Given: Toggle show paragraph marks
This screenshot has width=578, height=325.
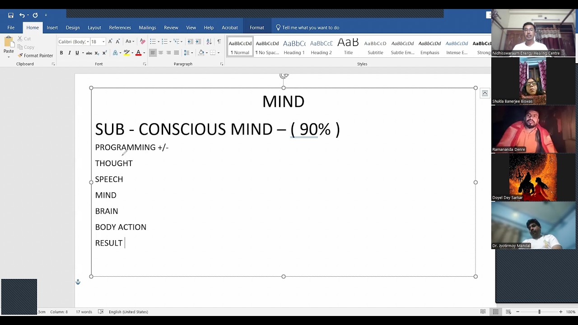Looking at the screenshot, I should pos(219,42).
